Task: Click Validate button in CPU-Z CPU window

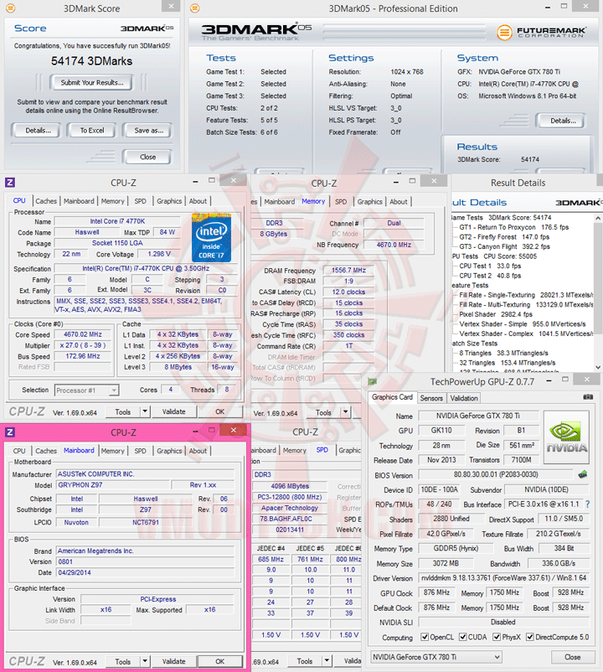Action: pos(174,411)
